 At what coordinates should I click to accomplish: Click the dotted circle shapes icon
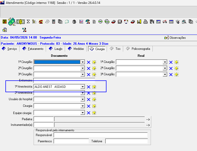126,22
